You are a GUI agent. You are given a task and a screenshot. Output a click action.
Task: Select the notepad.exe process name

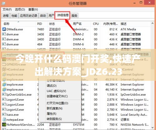pos(15,120)
